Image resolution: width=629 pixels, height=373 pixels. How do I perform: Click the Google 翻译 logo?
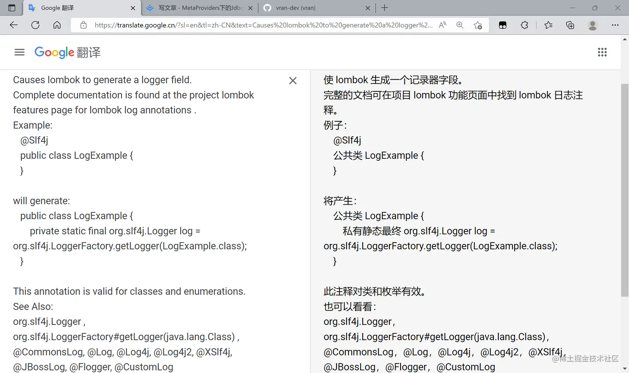coord(67,52)
